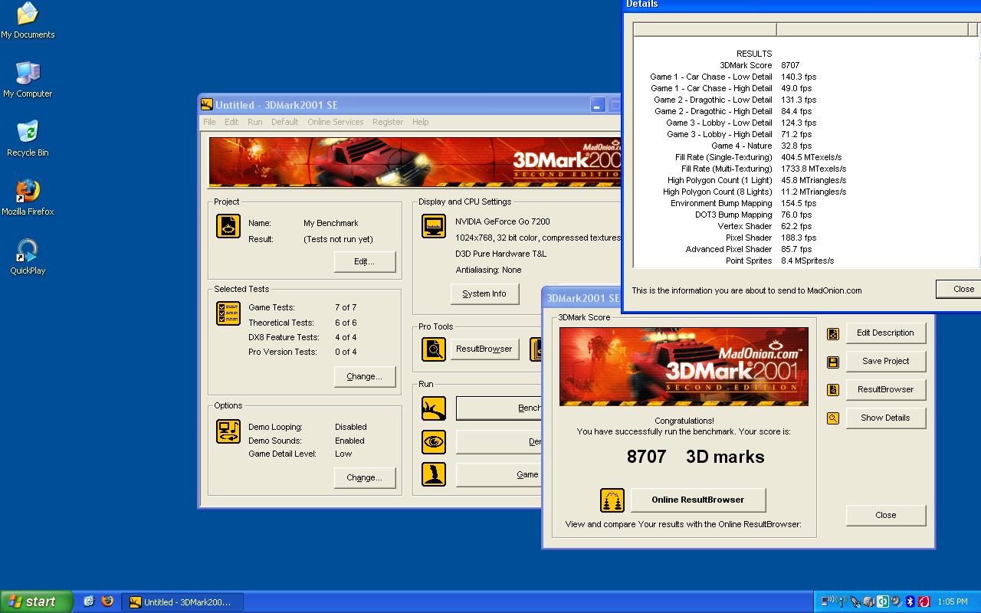Click Untitled - 3DMark2001 taskbar button

182,602
